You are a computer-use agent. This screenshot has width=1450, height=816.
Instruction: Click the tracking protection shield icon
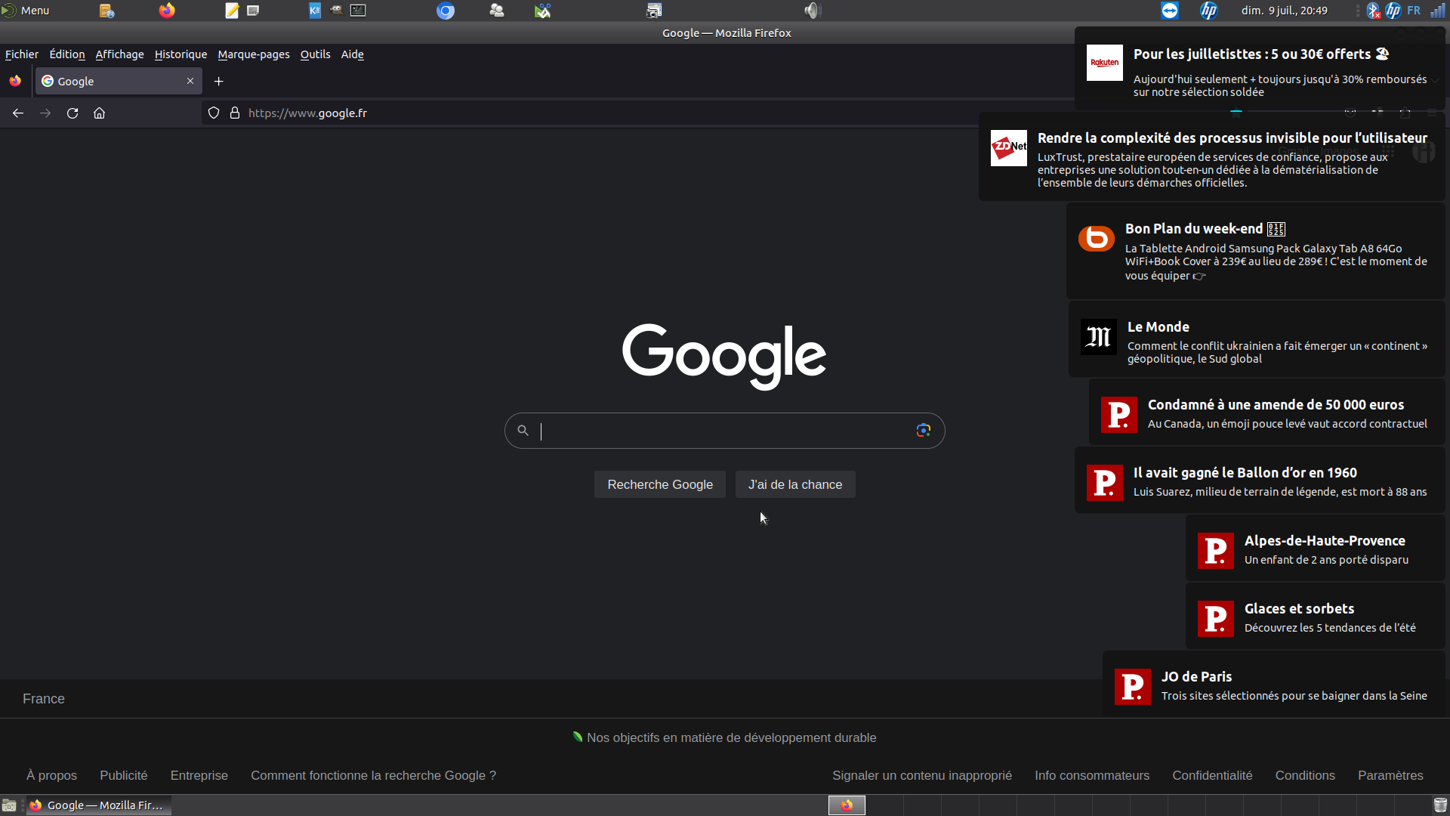pos(214,113)
